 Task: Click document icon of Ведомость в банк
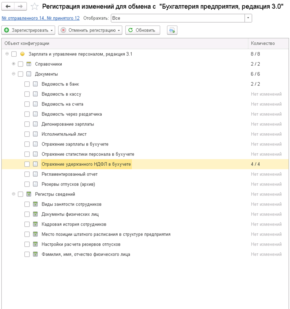[x=35, y=84]
